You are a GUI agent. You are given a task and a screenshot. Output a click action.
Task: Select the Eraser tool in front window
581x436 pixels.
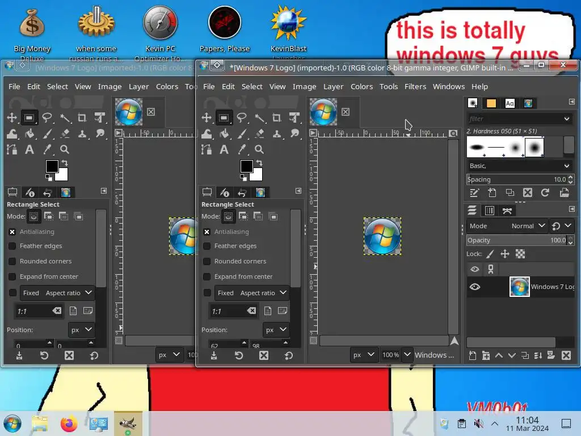point(259,134)
